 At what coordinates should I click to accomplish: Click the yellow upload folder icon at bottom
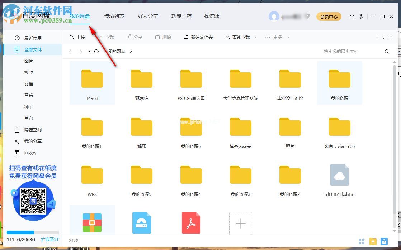point(373,241)
